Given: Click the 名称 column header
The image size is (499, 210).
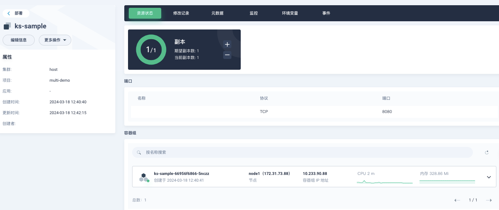Looking at the screenshot, I should (x=141, y=98).
